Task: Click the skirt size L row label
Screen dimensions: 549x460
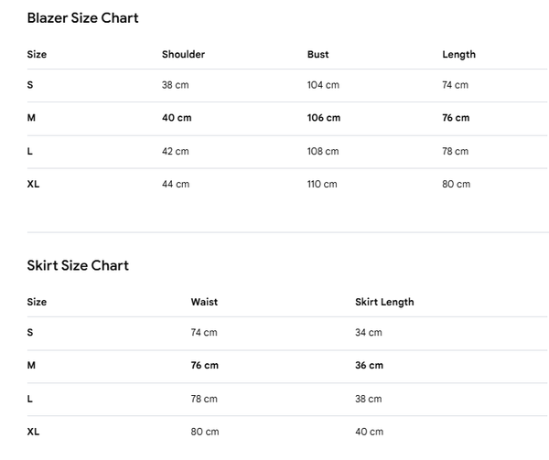Action: [30, 399]
